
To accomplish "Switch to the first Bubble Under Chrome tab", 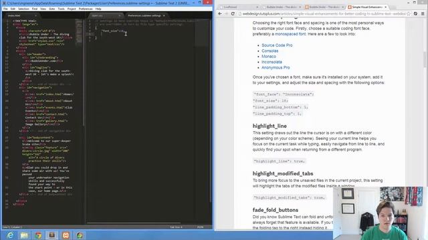I will [281, 7].
